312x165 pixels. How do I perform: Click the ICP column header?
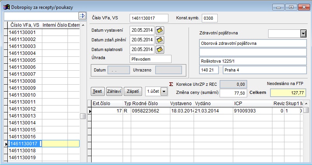click(253, 104)
